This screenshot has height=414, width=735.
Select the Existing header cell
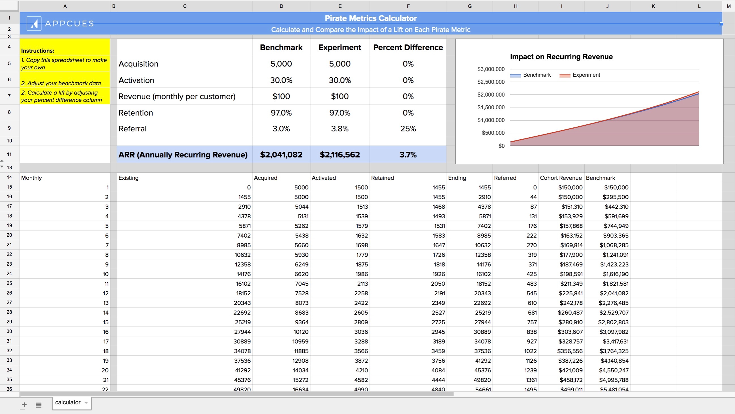pyautogui.click(x=185, y=178)
